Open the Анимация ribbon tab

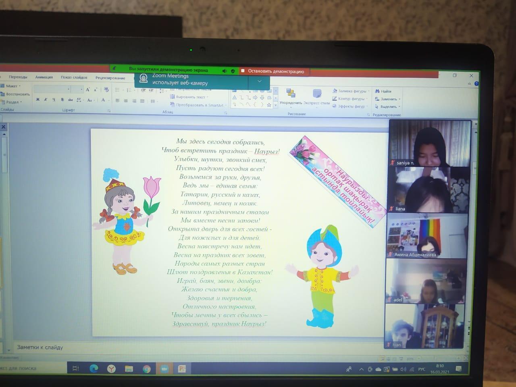tap(44, 77)
